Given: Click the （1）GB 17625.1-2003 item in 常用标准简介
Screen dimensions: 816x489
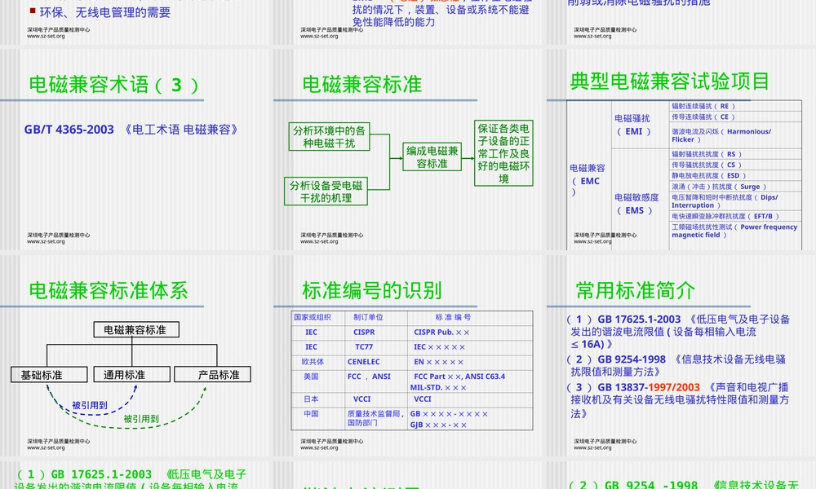Looking at the screenshot, I should pyautogui.click(x=679, y=332).
